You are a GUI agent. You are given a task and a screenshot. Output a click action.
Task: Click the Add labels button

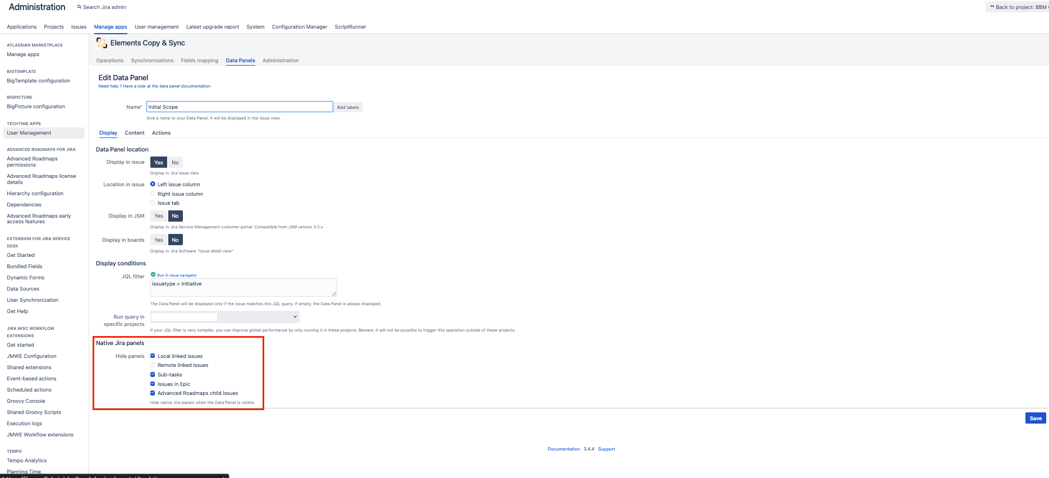point(348,107)
